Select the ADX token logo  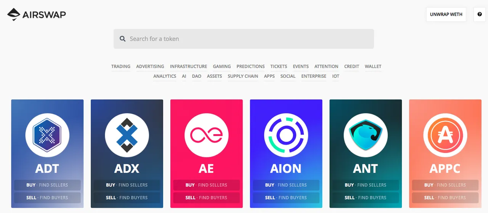[127, 136]
